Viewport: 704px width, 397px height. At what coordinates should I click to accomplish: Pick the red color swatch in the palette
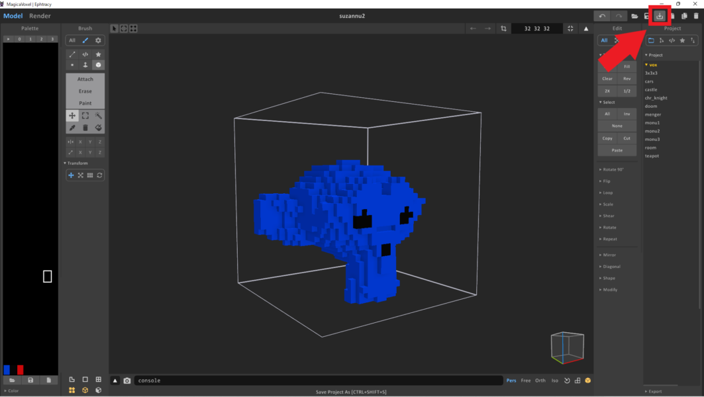pyautogui.click(x=21, y=370)
